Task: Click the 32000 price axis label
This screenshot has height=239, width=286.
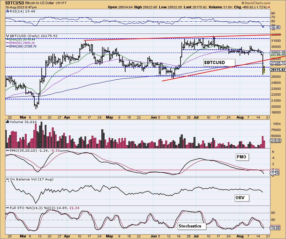Action: 276,34
